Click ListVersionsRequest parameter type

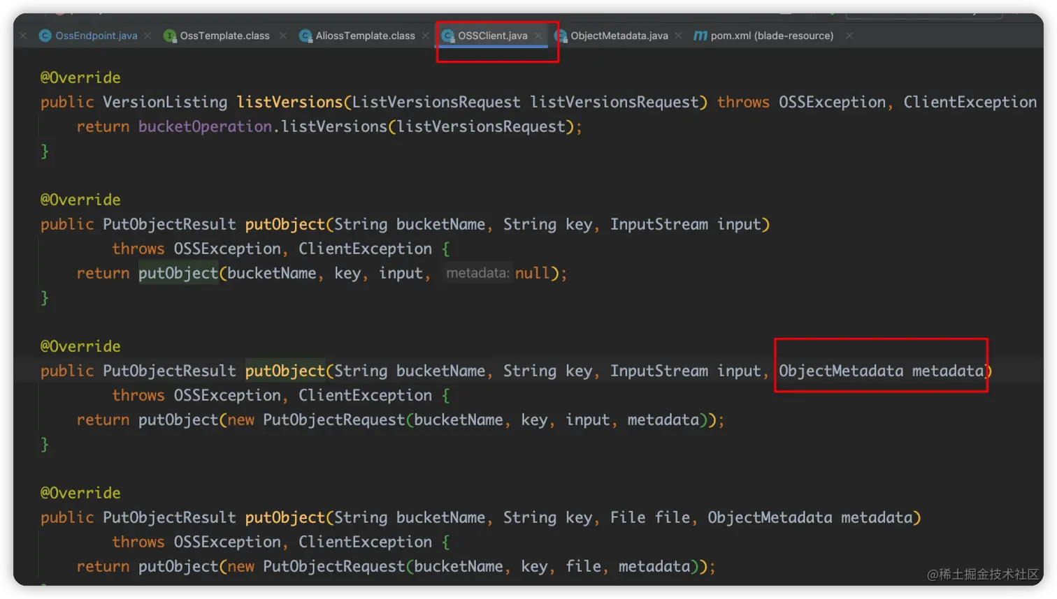point(436,102)
